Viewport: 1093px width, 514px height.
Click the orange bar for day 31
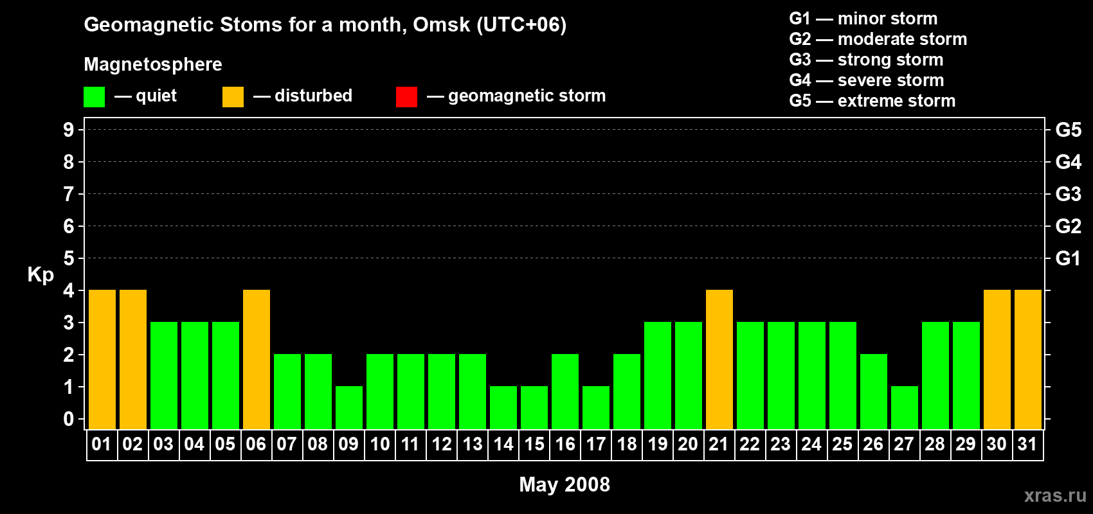coord(1028,360)
